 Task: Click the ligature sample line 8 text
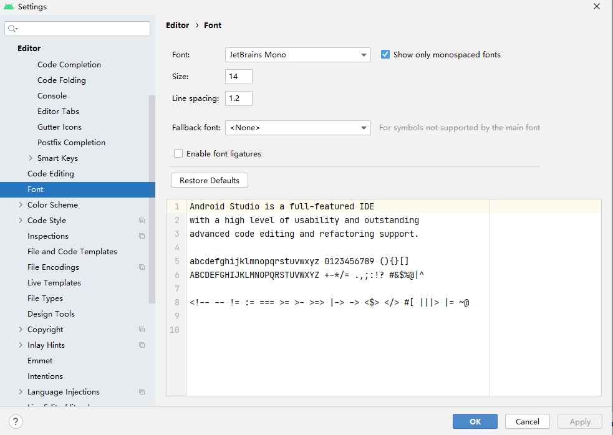(x=329, y=302)
